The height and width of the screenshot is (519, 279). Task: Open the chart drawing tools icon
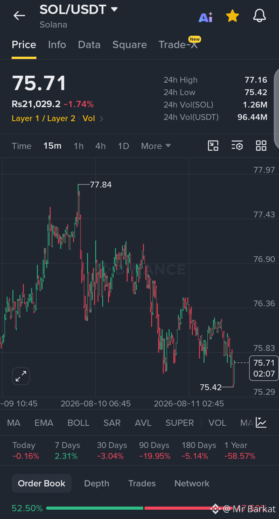[213, 146]
